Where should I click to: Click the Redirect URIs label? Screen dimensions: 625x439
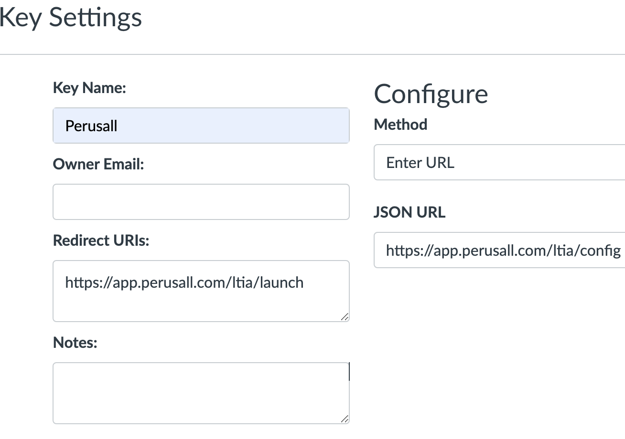tap(100, 240)
